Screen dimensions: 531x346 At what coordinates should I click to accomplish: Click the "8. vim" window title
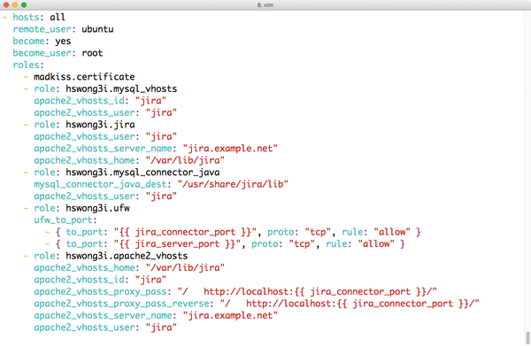coord(265,5)
